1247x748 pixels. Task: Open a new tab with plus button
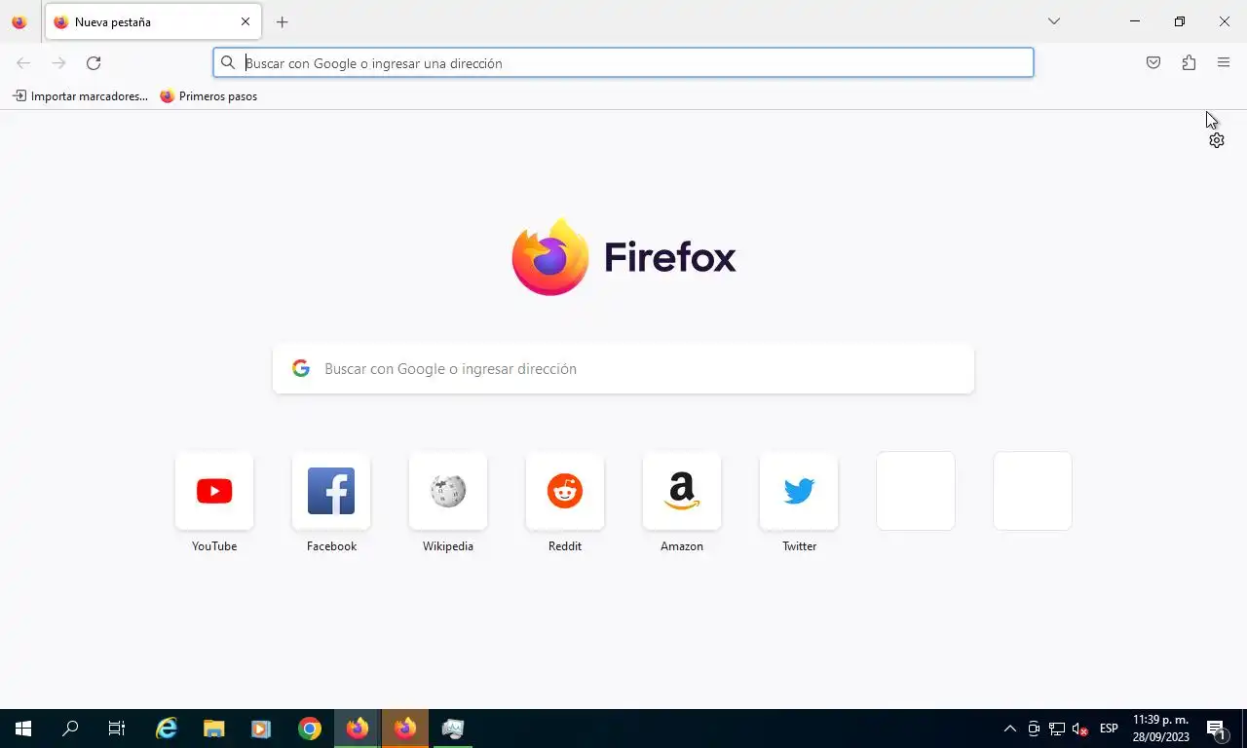click(x=282, y=21)
